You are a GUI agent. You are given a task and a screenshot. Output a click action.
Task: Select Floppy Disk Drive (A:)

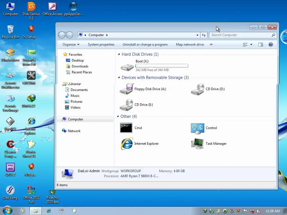click(x=143, y=89)
